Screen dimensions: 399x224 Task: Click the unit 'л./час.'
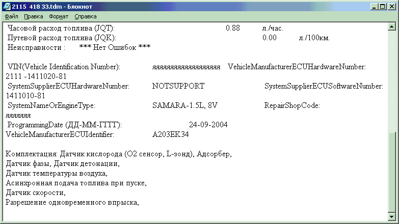click(273, 28)
